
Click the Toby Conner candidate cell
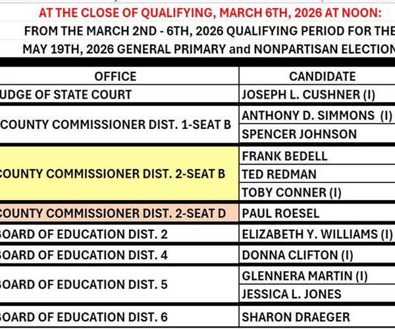(x=292, y=193)
